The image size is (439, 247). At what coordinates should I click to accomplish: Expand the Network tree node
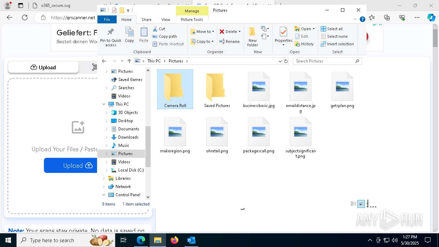(x=104, y=187)
